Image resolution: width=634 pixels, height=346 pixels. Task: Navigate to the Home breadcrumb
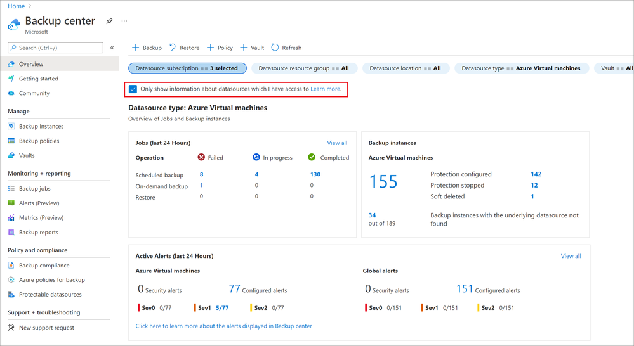(x=16, y=6)
